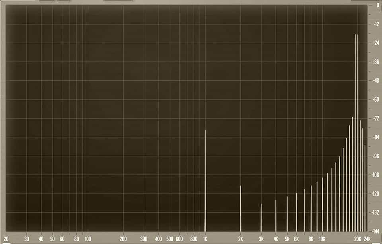Select the -132 dB scale label
Screen dimensions: 382x244
coord(375,212)
